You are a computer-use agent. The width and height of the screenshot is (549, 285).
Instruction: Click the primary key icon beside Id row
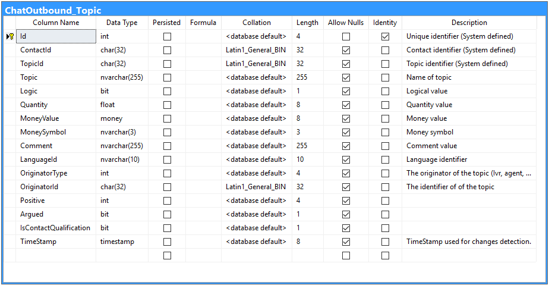11,36
